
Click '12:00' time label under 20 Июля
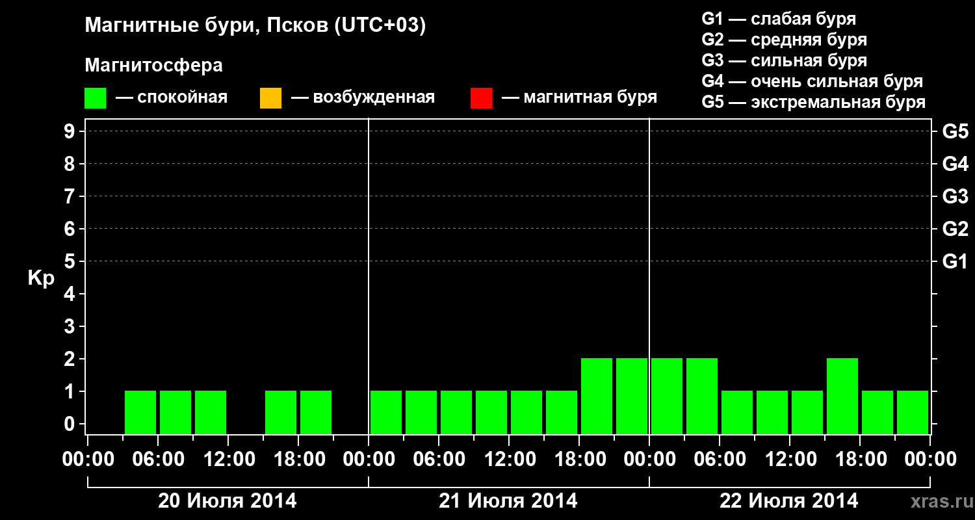[x=228, y=460]
